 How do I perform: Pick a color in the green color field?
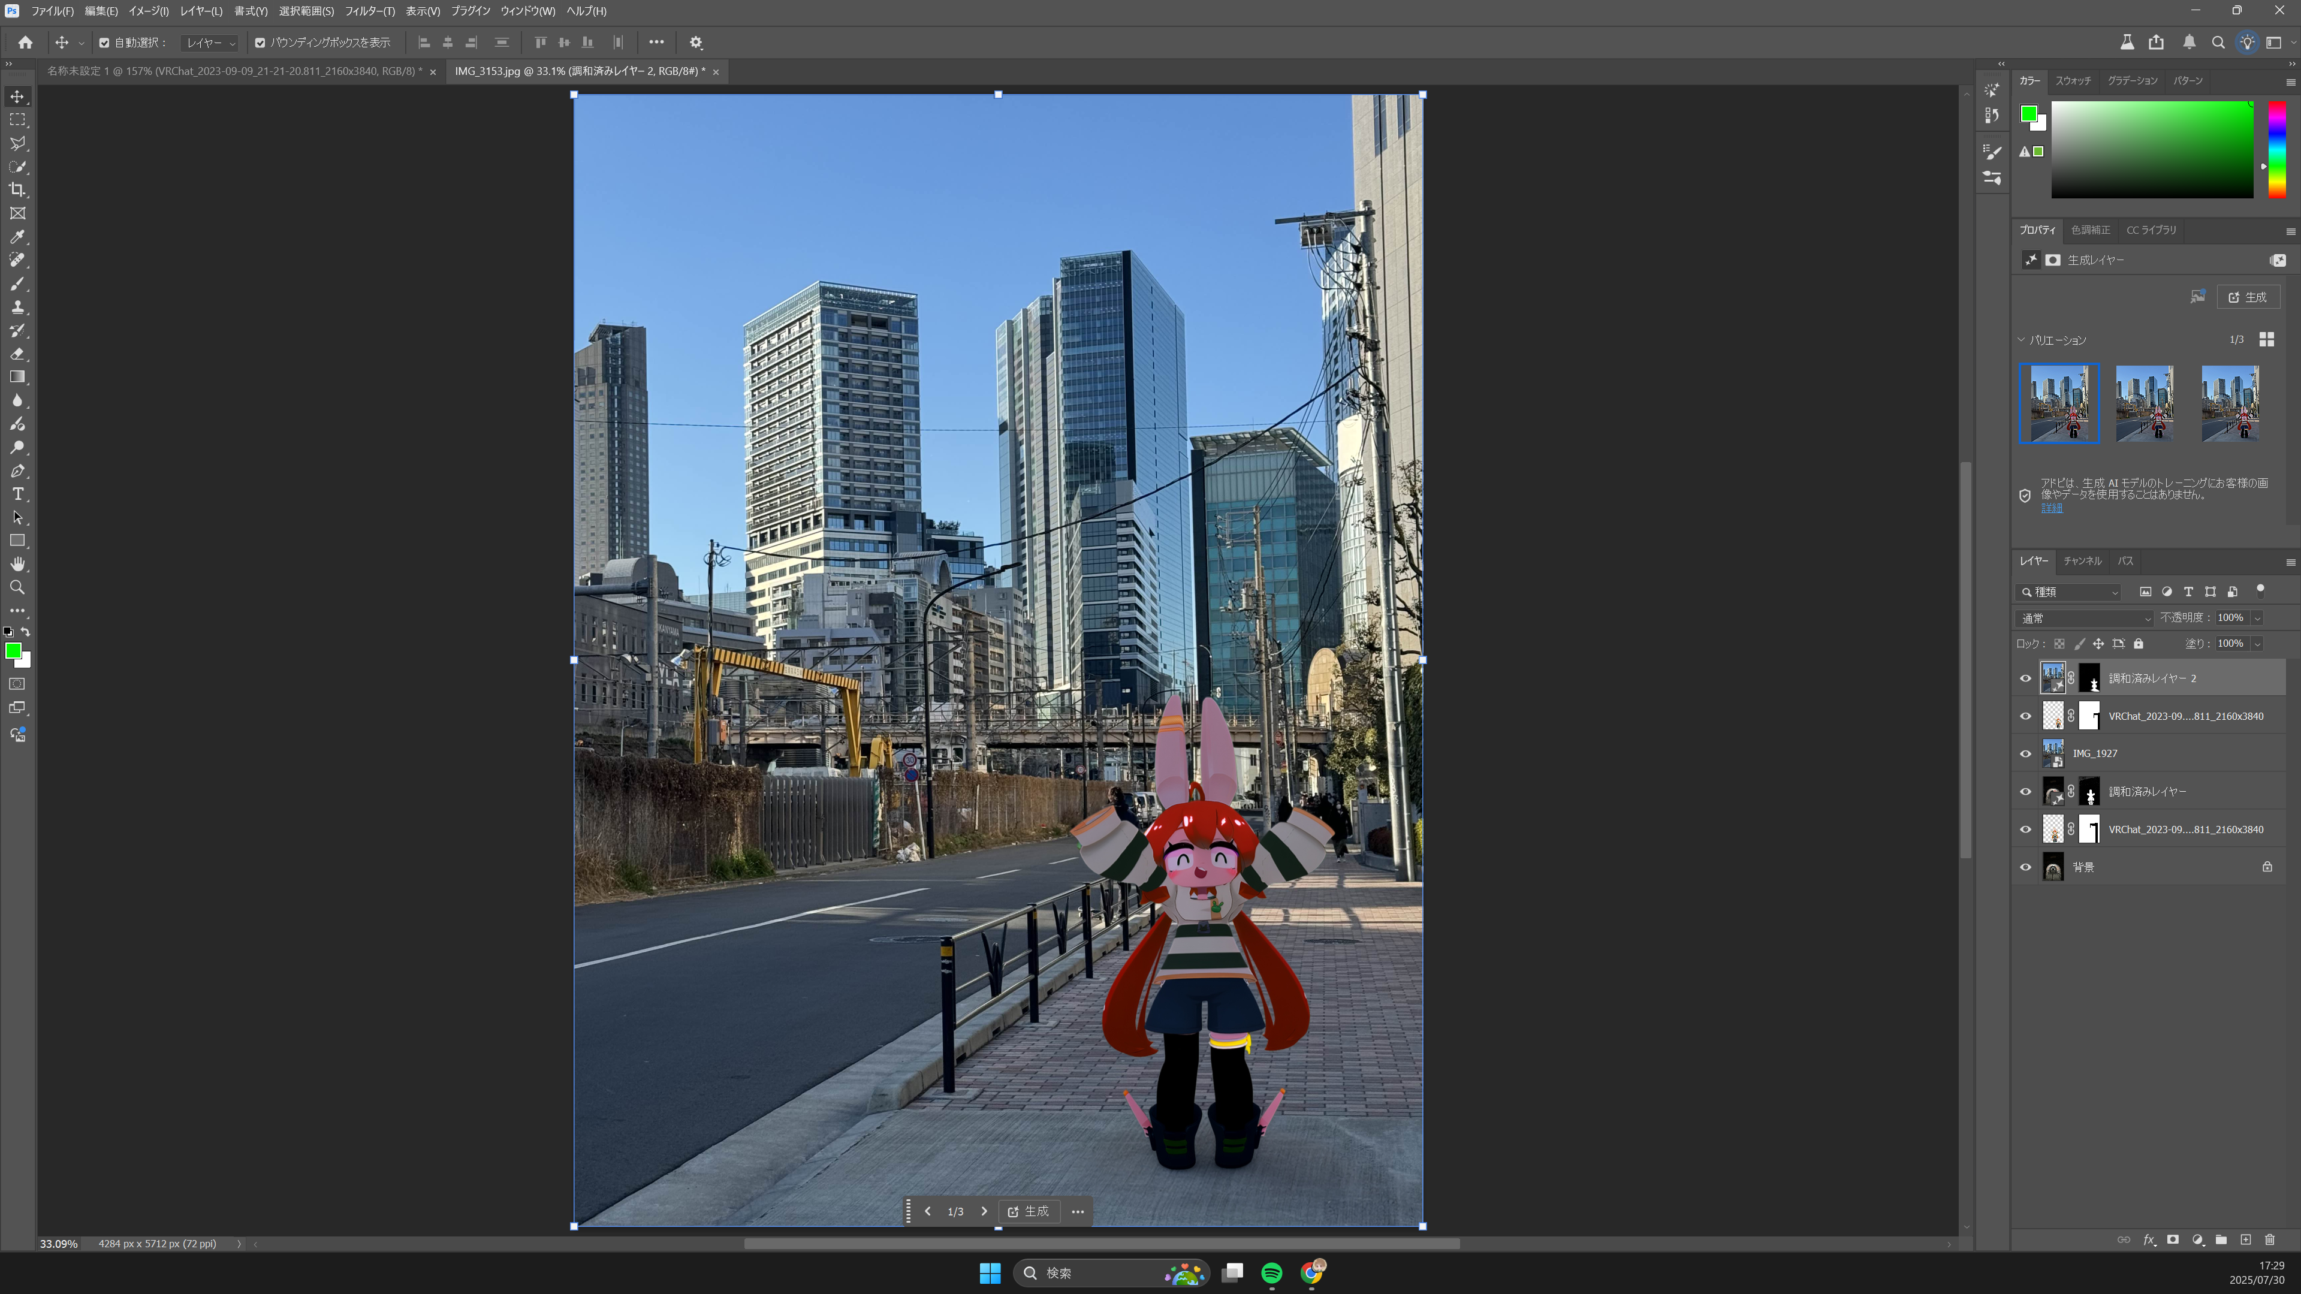(2152, 149)
